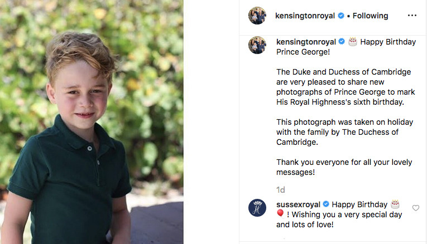The image size is (427, 244).
Task: Click verified badge next to header kensingtonroyal
Action: 341,16
